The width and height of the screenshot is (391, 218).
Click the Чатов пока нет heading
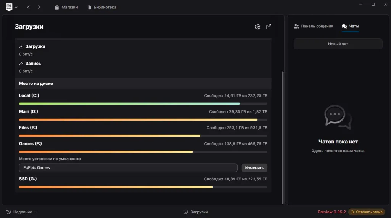tap(338, 142)
